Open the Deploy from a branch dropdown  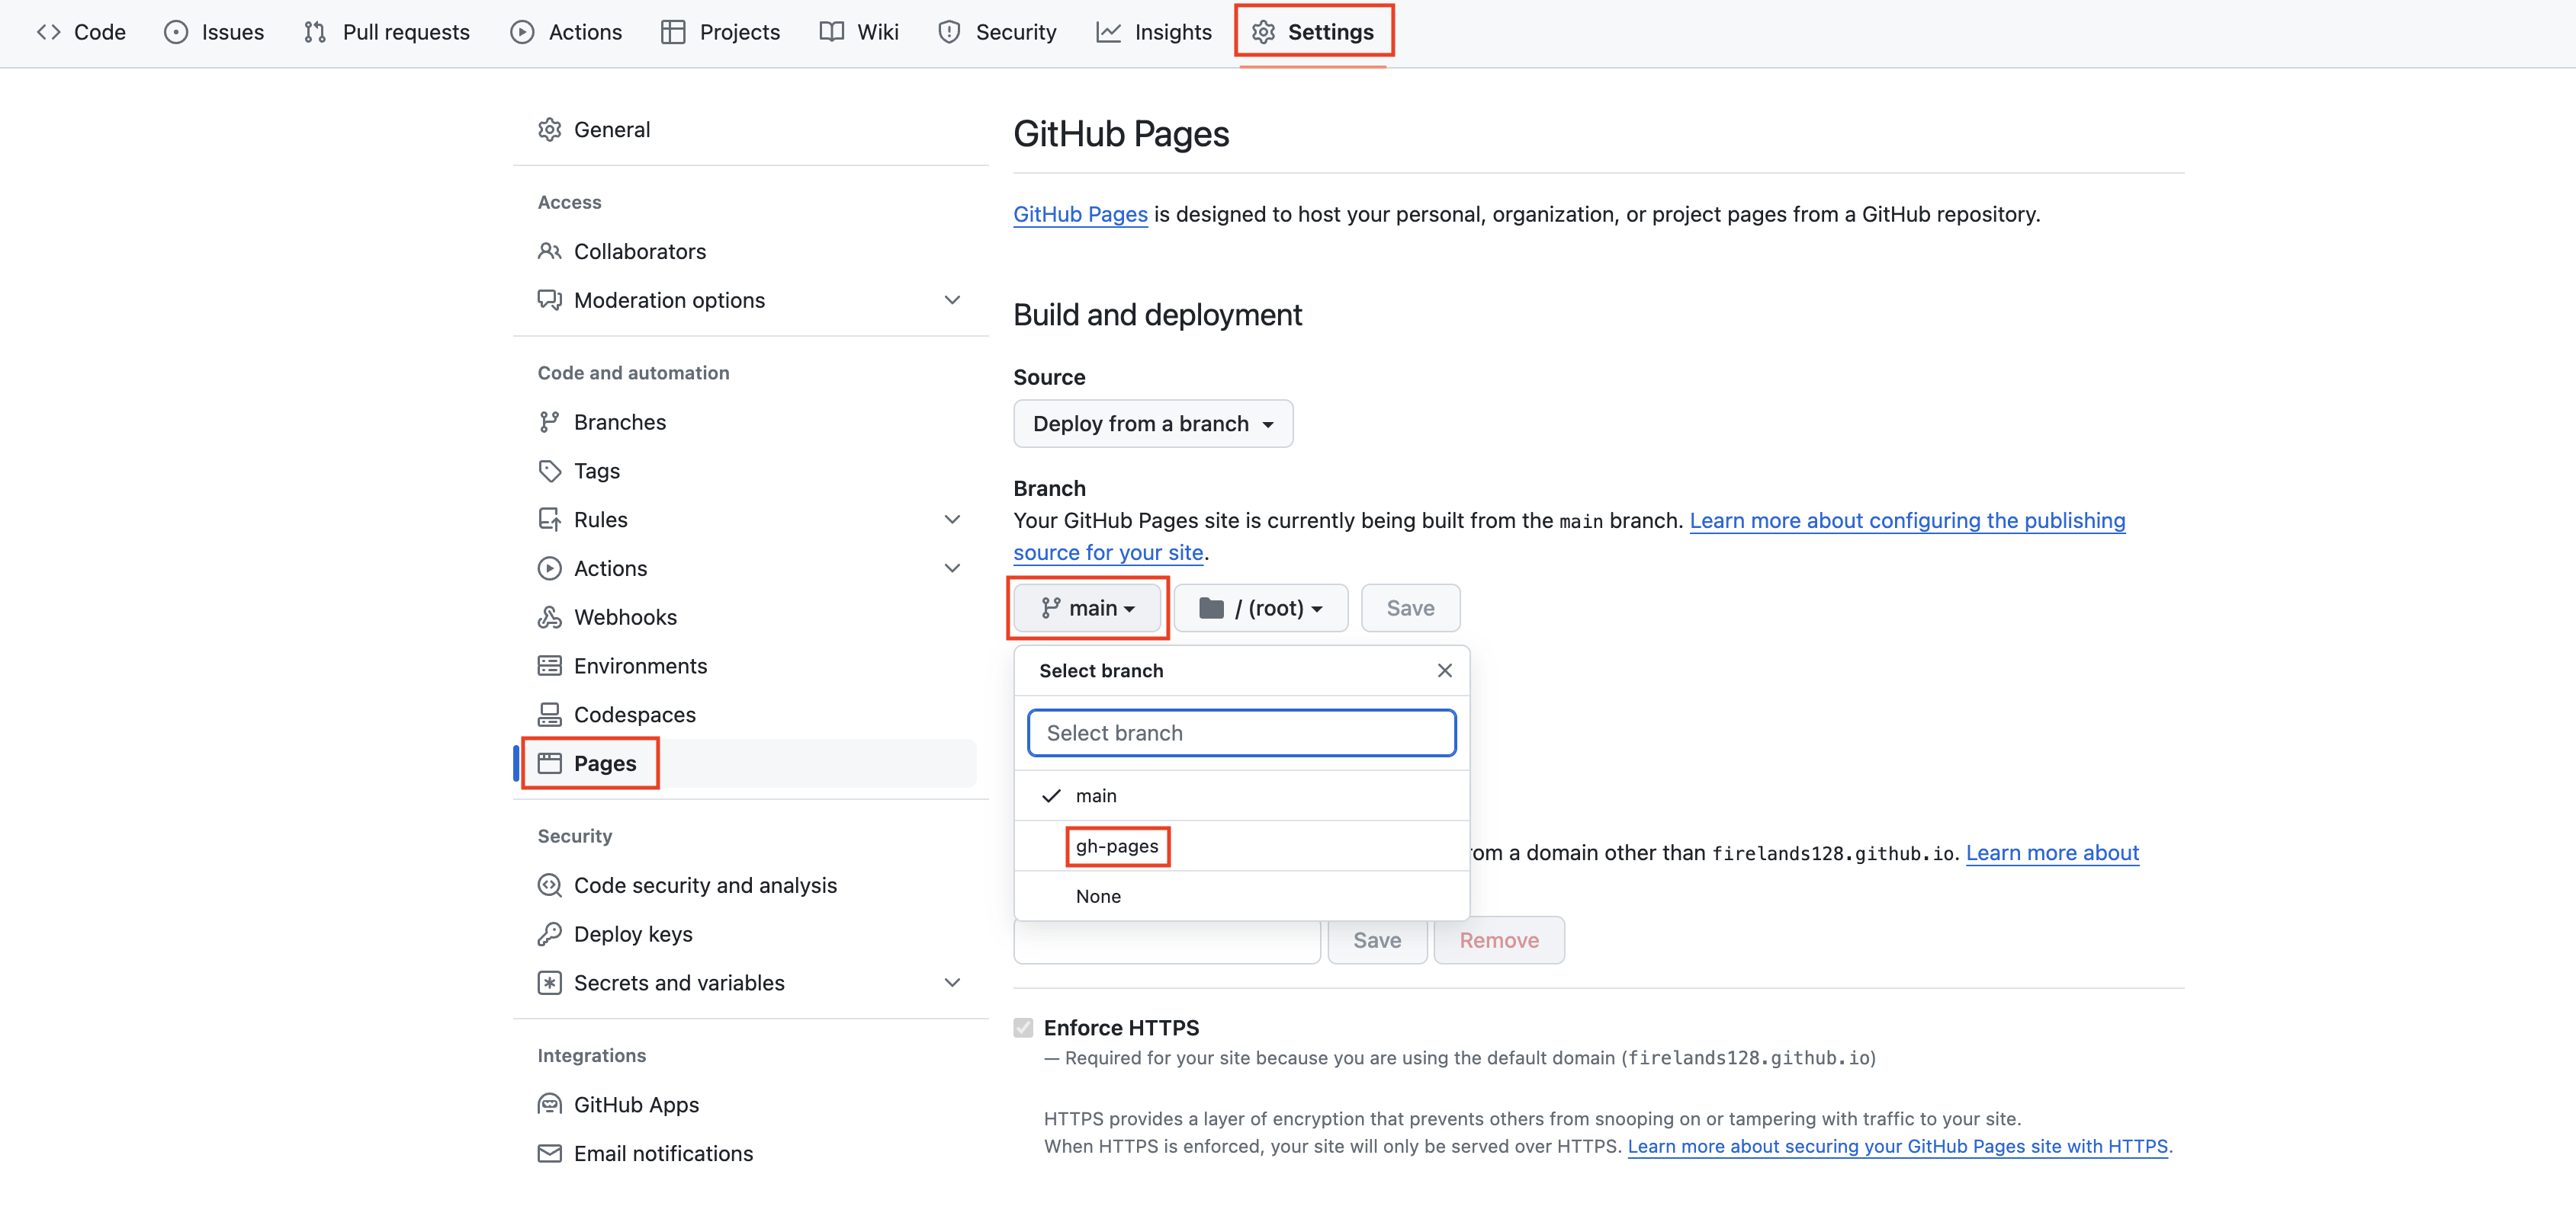tap(1153, 424)
